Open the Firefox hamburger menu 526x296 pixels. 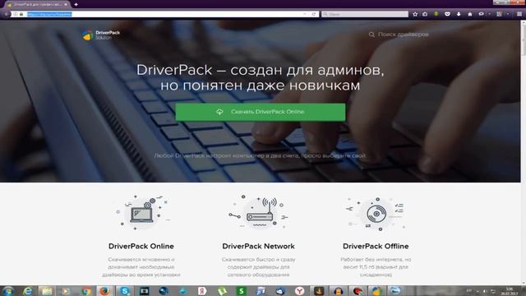click(519, 14)
